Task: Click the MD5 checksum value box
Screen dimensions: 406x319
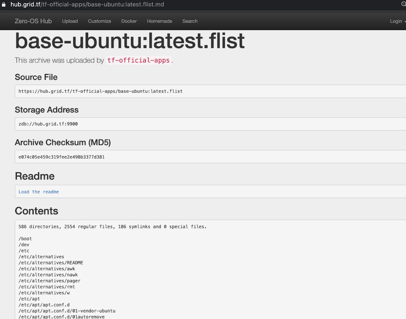Action: [210, 157]
